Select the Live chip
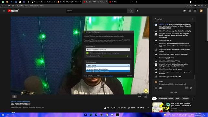 [178, 99]
